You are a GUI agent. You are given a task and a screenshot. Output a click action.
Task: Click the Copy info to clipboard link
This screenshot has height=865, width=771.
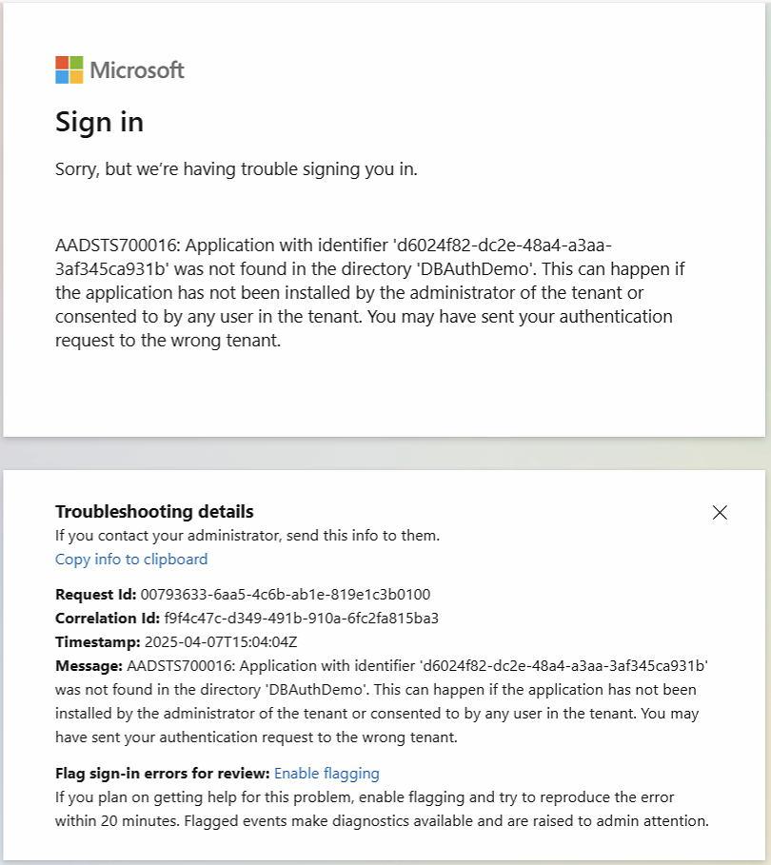click(131, 560)
